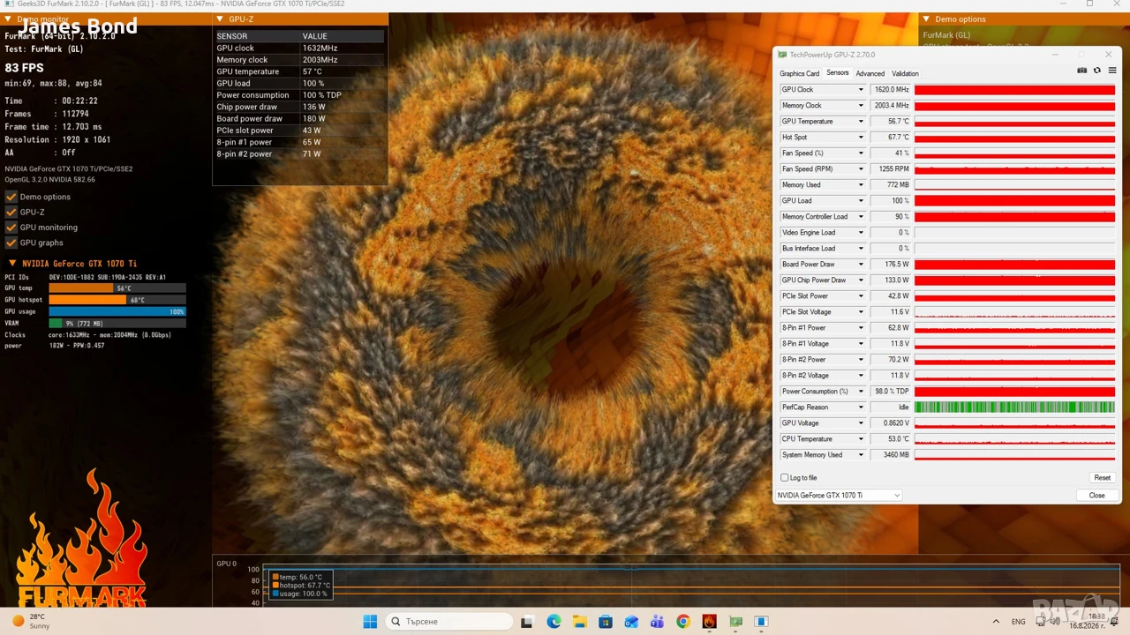Screen dimensions: 1130x635
Task: Toggle the GPU graphs checkbox
Action: click(11, 243)
